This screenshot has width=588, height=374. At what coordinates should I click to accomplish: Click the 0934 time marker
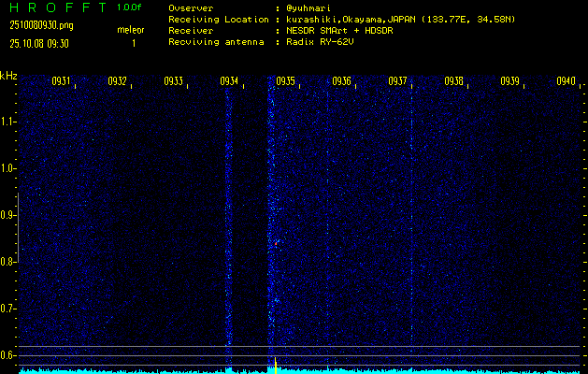(x=229, y=81)
